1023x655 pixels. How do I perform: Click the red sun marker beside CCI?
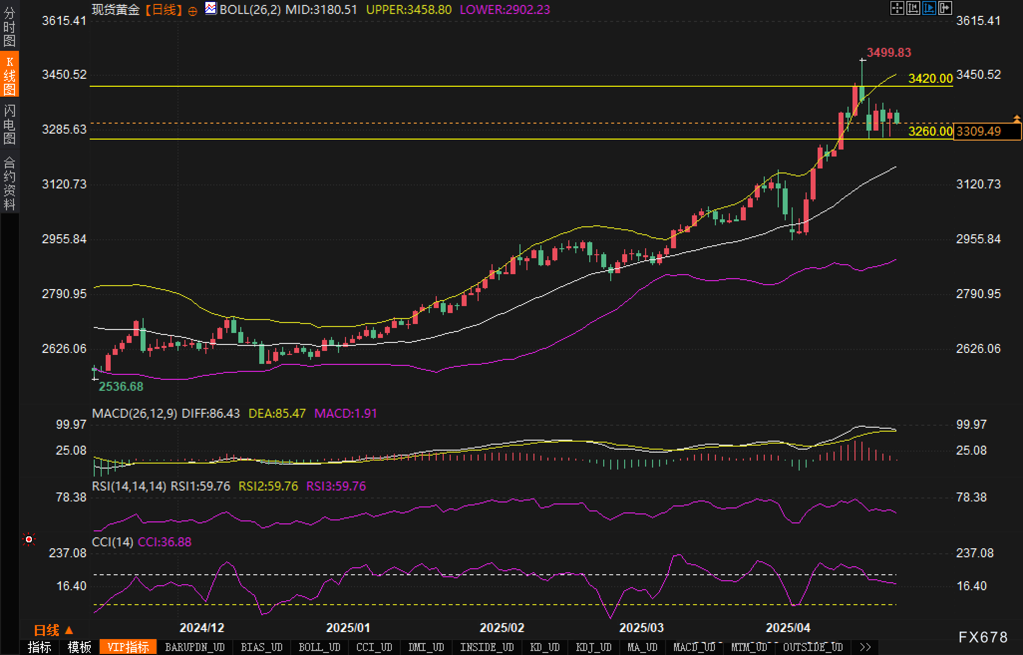click(29, 539)
